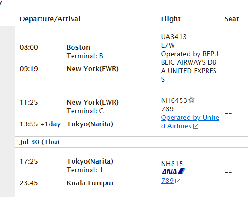Click Boston departure city name

[78, 47]
